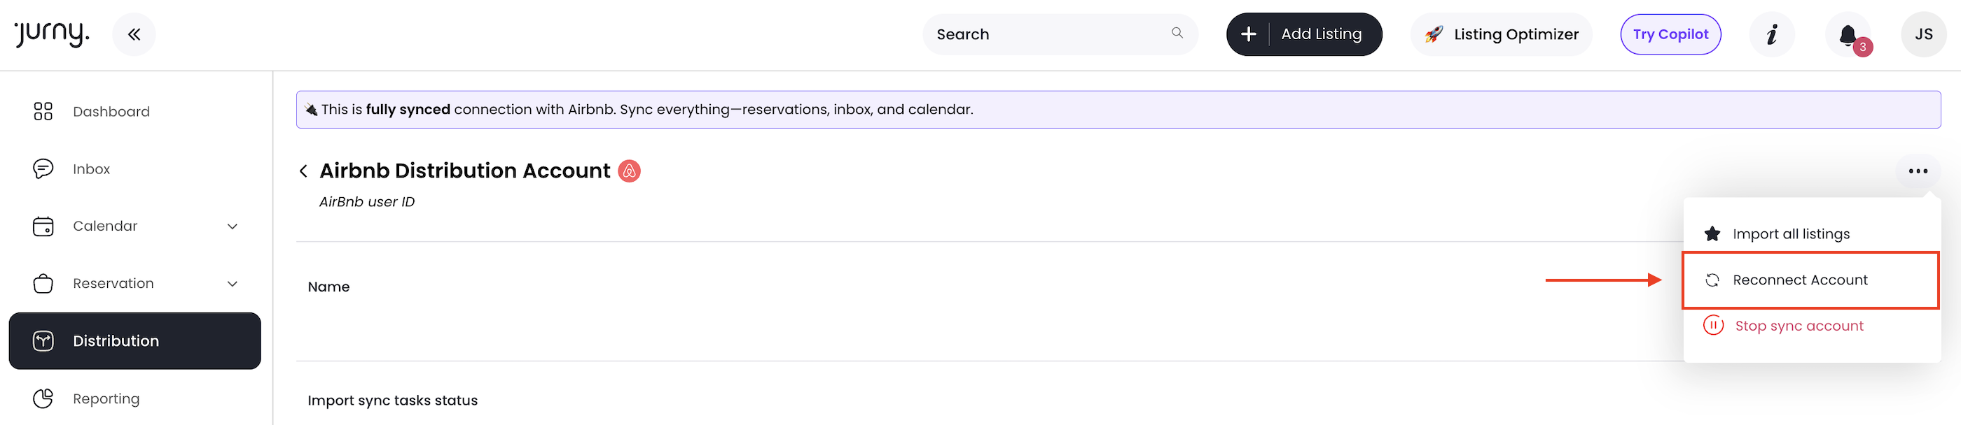Collapse the sidebar with double-chevron icon

134,34
